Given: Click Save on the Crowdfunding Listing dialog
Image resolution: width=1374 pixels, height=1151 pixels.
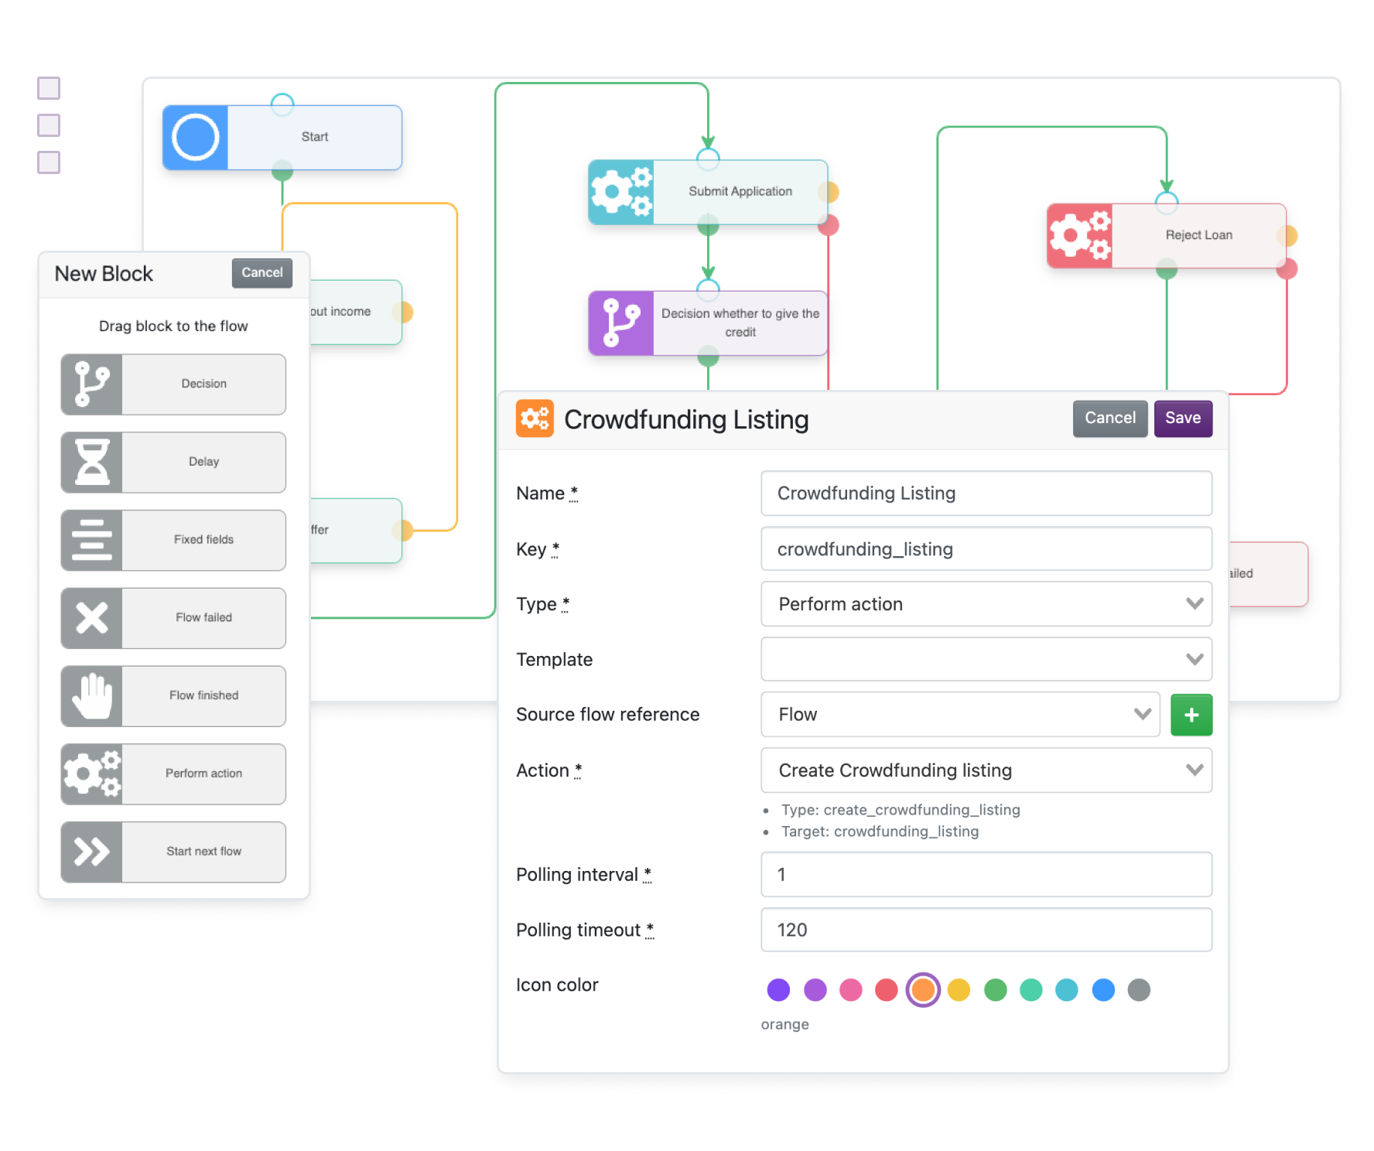Looking at the screenshot, I should (x=1183, y=418).
